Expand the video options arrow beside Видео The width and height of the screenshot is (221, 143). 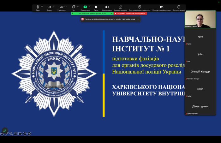tap(53, 7)
